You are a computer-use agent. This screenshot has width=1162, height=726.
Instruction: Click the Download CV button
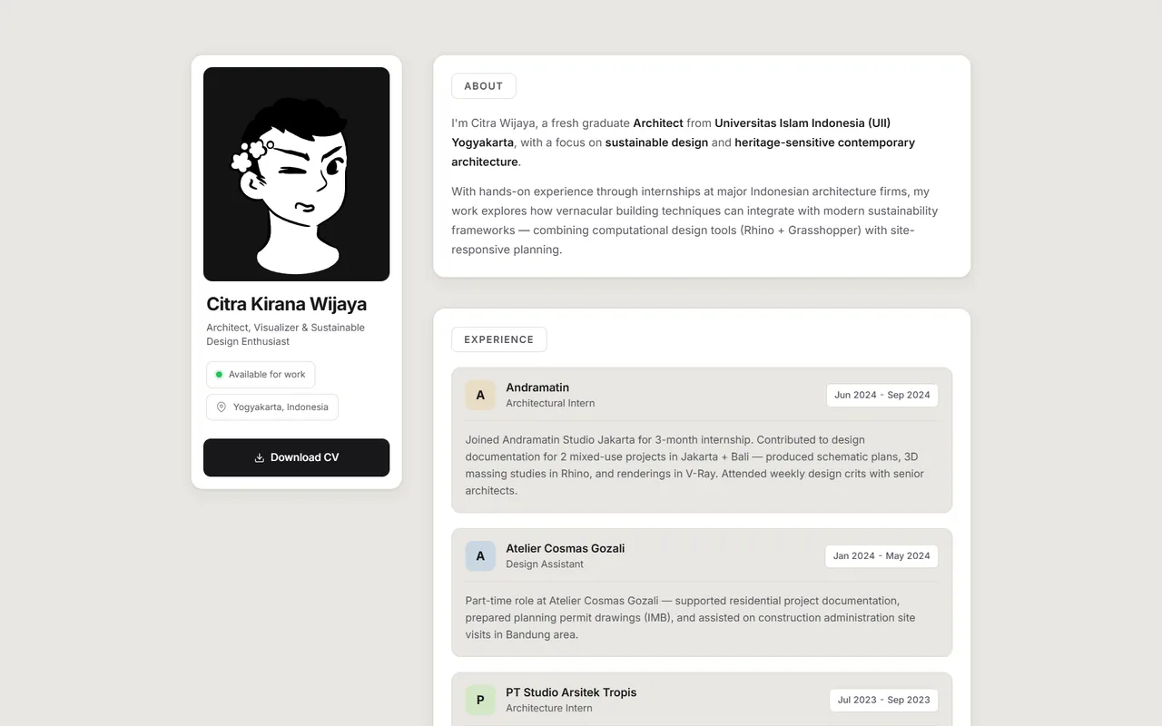coord(296,457)
